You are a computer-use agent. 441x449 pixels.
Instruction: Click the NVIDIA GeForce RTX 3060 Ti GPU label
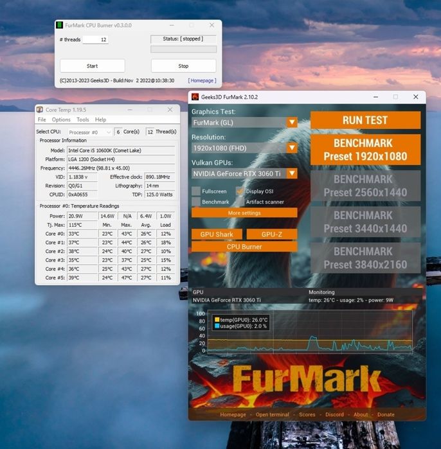coord(227,300)
